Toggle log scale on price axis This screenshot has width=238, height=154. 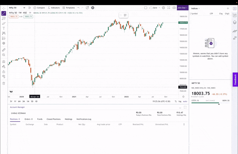point(180,102)
